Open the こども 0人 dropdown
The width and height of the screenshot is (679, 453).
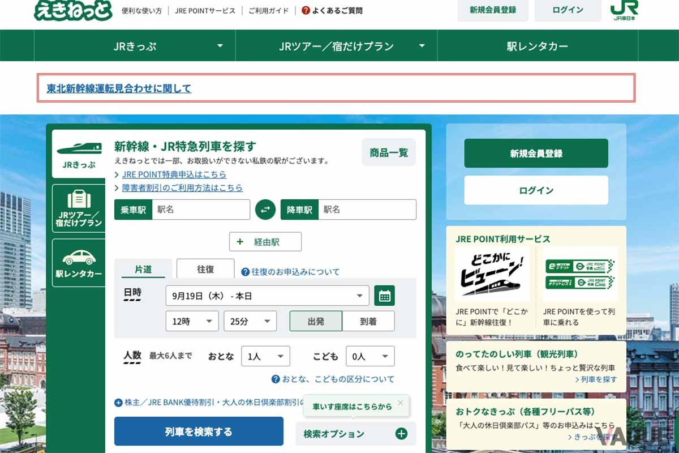click(370, 356)
